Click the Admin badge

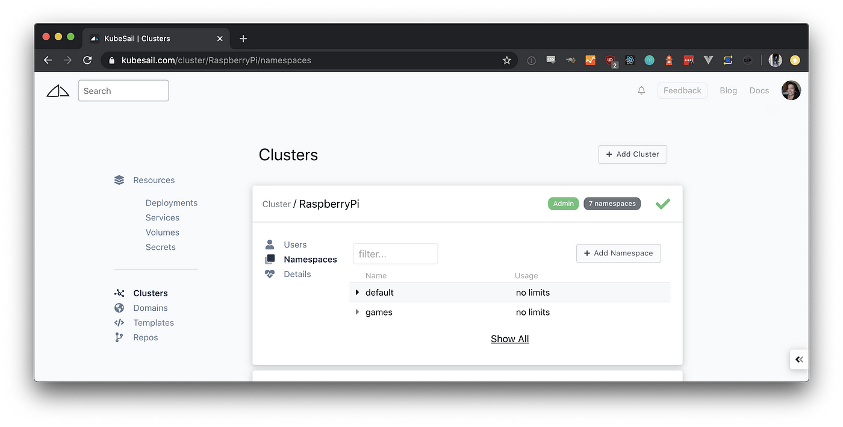click(563, 204)
